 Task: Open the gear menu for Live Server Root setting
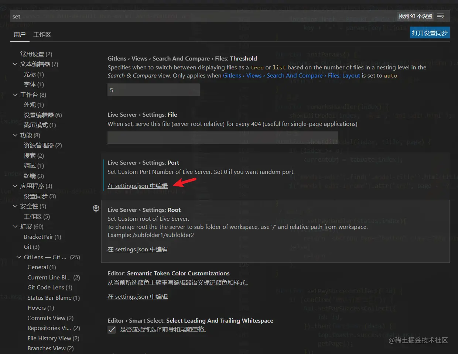pos(96,208)
